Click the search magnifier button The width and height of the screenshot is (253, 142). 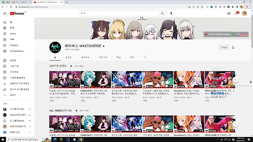coord(162,13)
